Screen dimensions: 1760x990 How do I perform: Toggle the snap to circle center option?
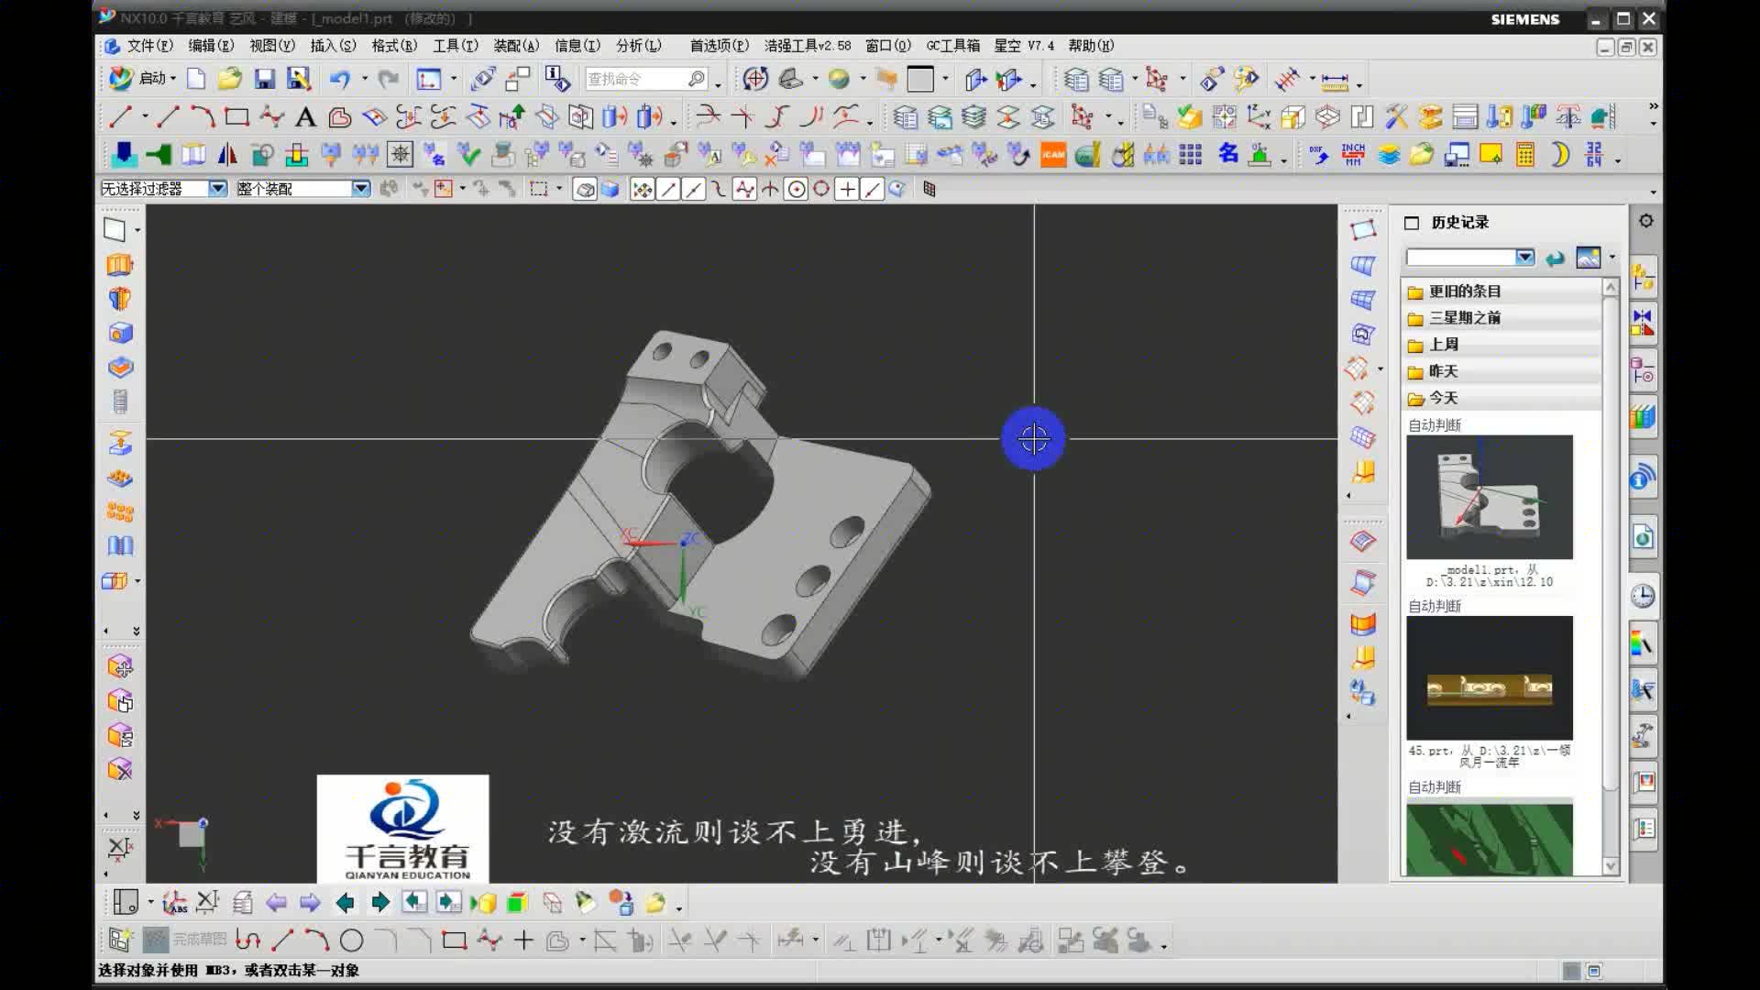pos(797,189)
